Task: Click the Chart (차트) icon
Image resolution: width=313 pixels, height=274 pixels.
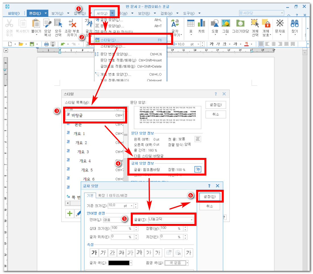Action: pyautogui.click(x=201, y=24)
